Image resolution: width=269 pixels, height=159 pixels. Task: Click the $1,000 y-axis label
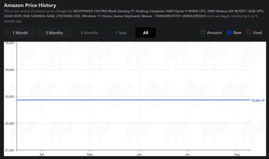[x=10, y=150]
